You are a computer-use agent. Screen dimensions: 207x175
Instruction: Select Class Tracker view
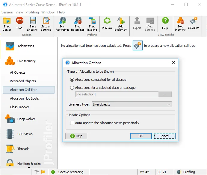coord(19,107)
